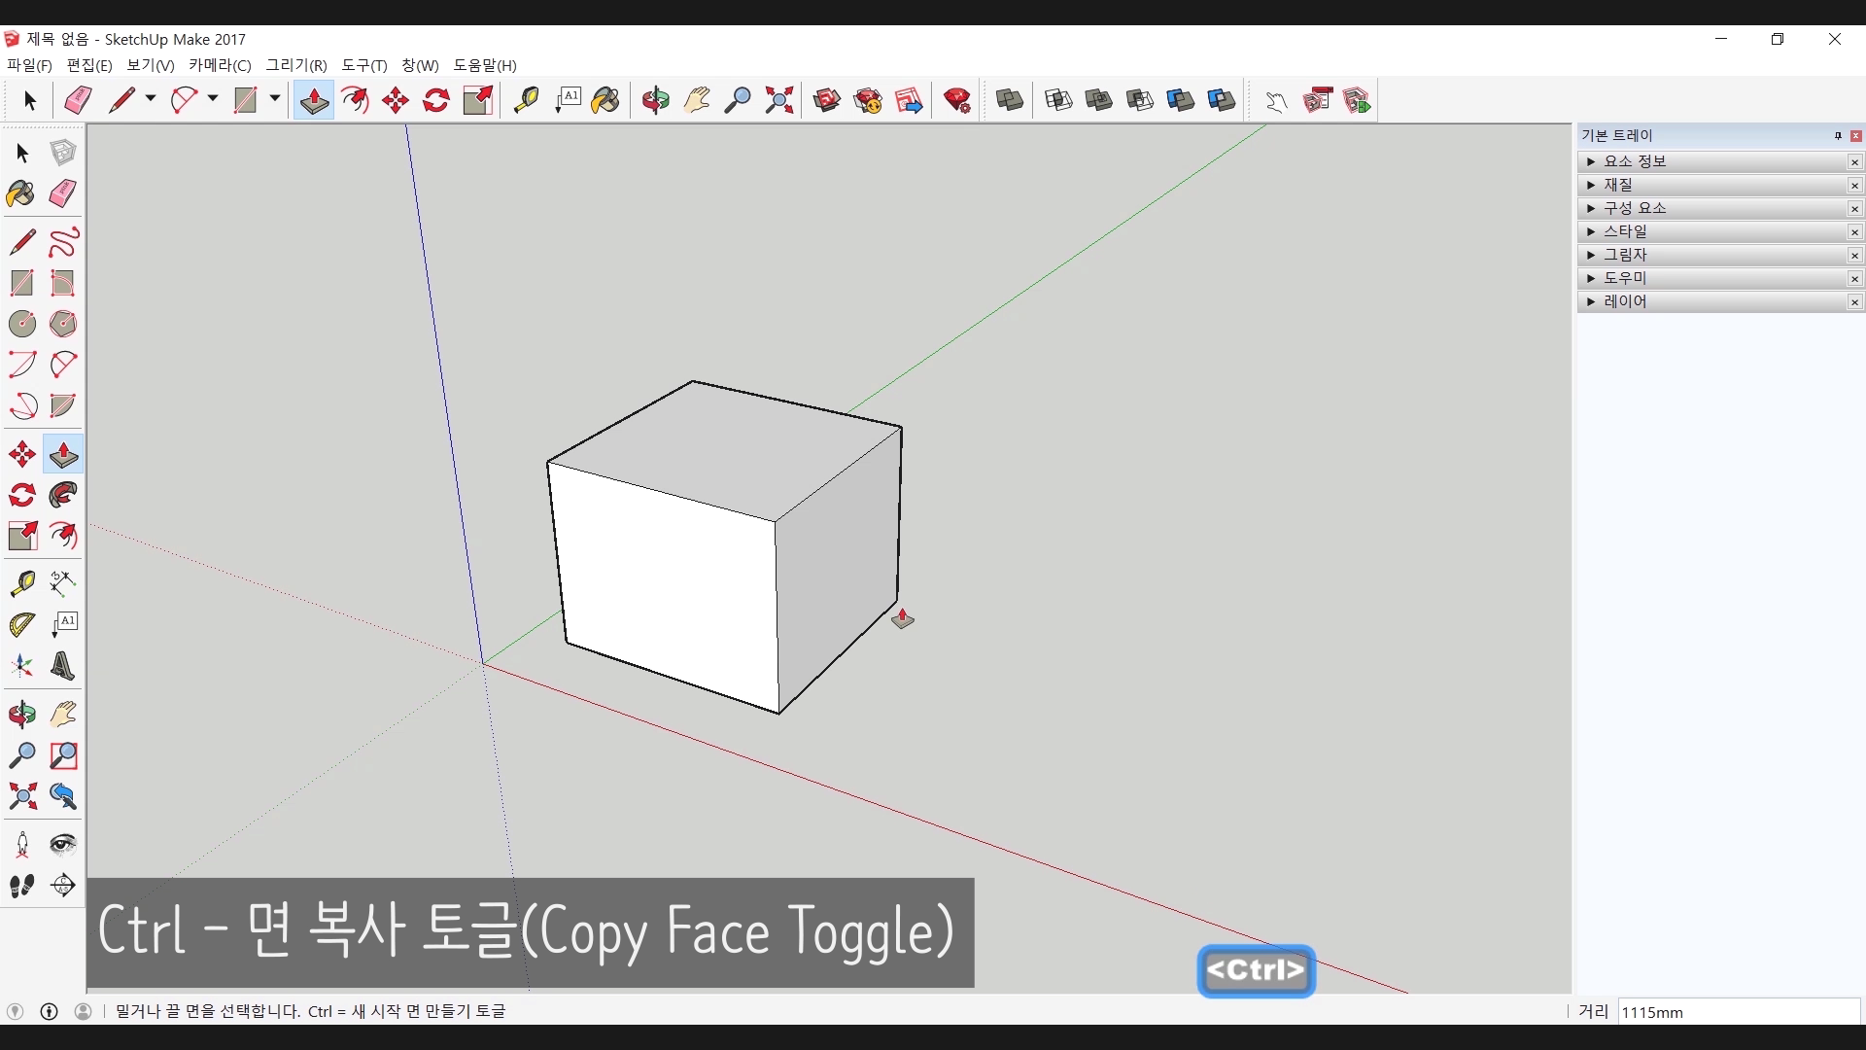Activate the Walk tool footprints icon
This screenshot has height=1050, width=1866.
(x=21, y=886)
